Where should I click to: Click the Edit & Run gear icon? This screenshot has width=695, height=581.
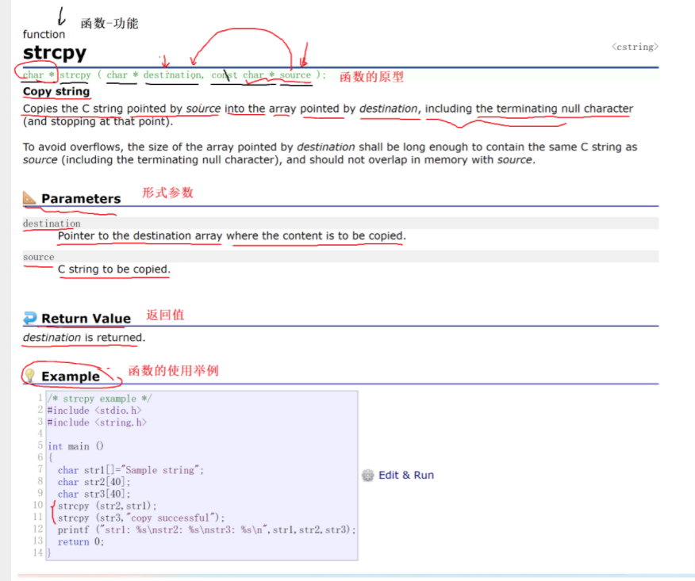click(368, 475)
